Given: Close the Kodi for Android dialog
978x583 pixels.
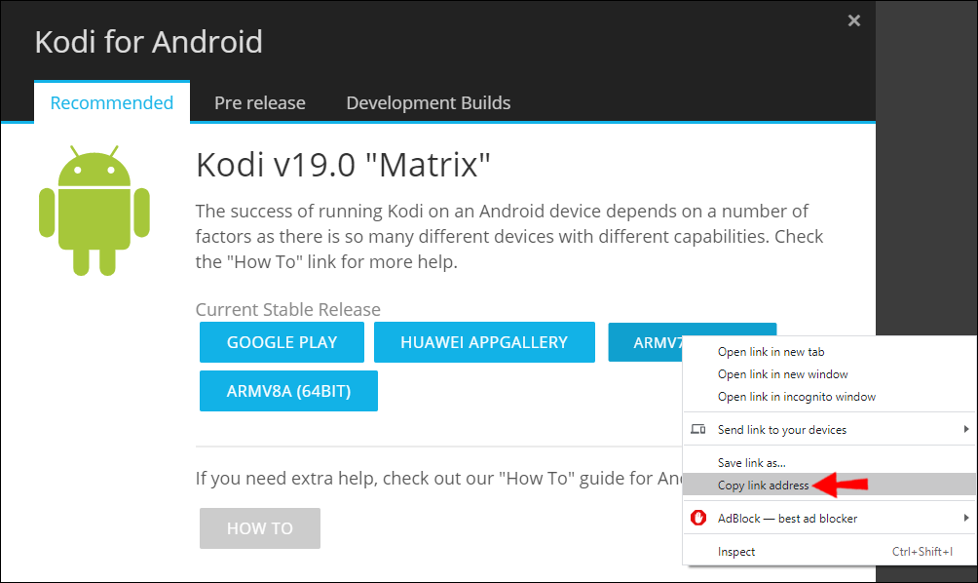Looking at the screenshot, I should (854, 20).
